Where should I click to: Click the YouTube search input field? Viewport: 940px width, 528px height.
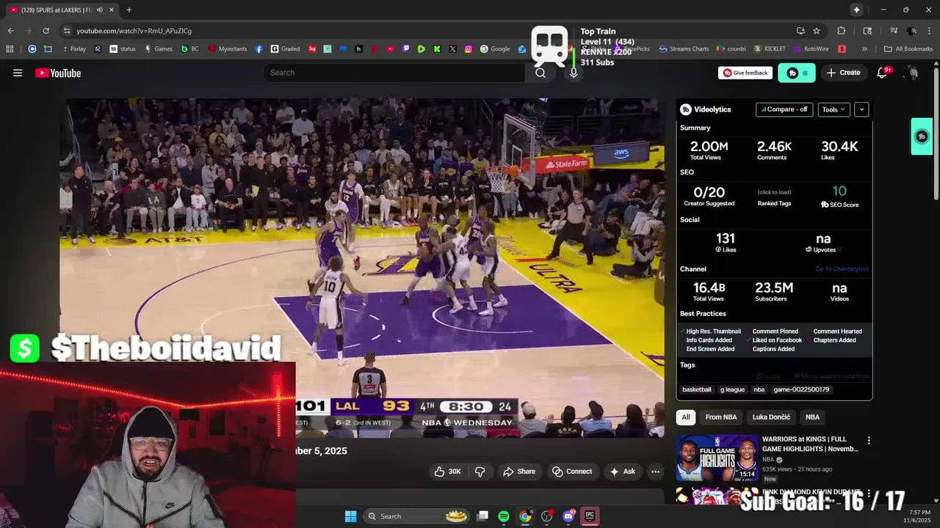click(394, 73)
